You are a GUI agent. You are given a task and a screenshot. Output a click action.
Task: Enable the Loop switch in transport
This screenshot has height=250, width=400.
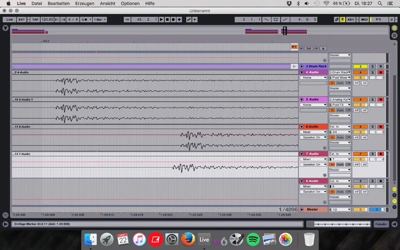tap(276, 19)
